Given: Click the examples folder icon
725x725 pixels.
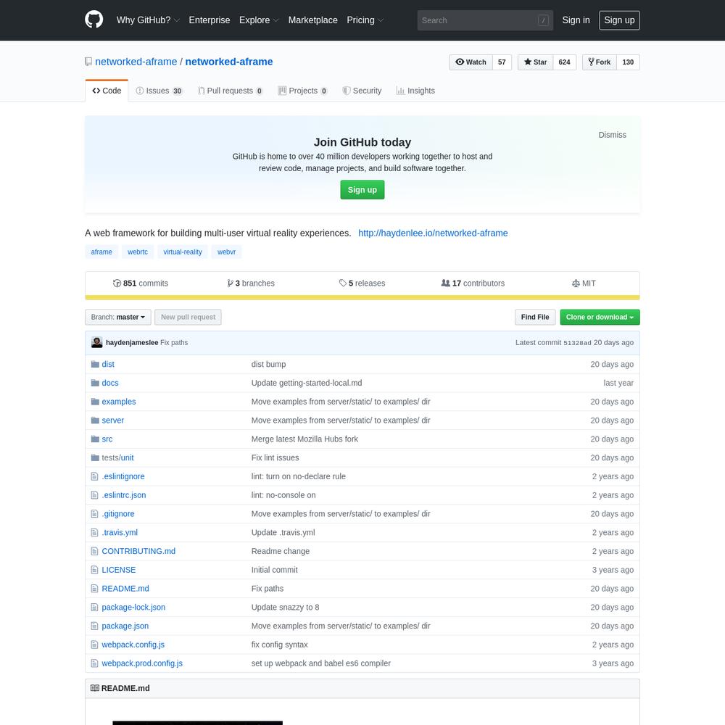Looking at the screenshot, I should pyautogui.click(x=95, y=402).
